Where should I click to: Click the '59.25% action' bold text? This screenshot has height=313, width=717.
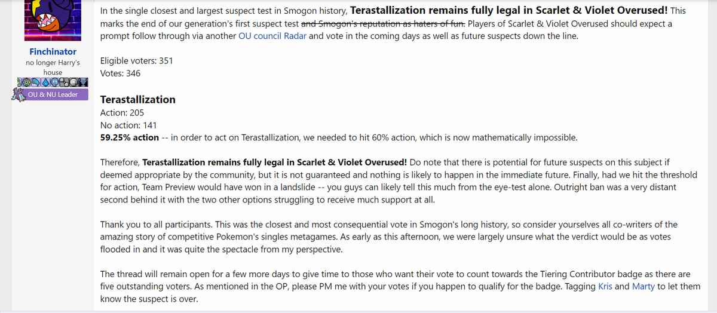[130, 137]
